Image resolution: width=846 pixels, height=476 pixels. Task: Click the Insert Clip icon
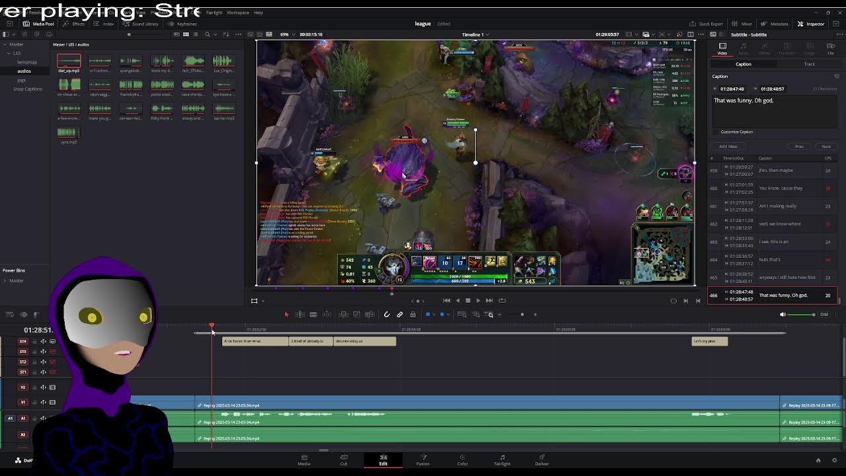pyautogui.click(x=343, y=315)
